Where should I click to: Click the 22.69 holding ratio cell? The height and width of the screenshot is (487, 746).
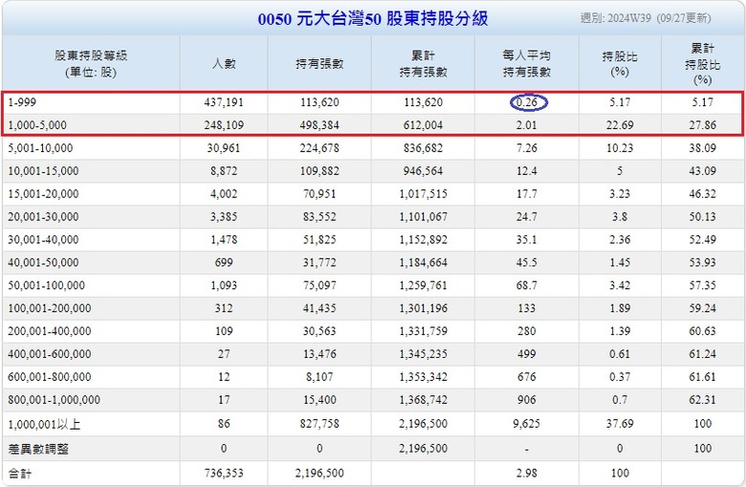click(x=620, y=125)
